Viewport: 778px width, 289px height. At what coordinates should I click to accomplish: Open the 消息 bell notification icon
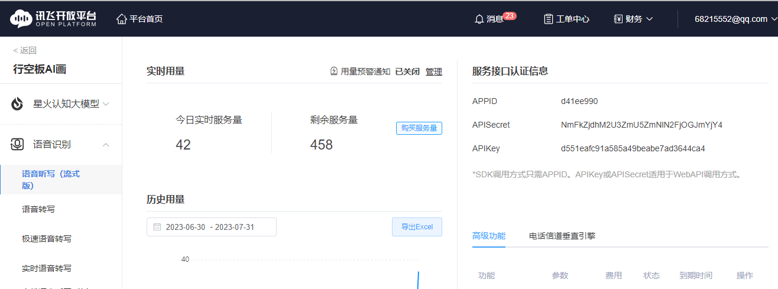point(479,19)
